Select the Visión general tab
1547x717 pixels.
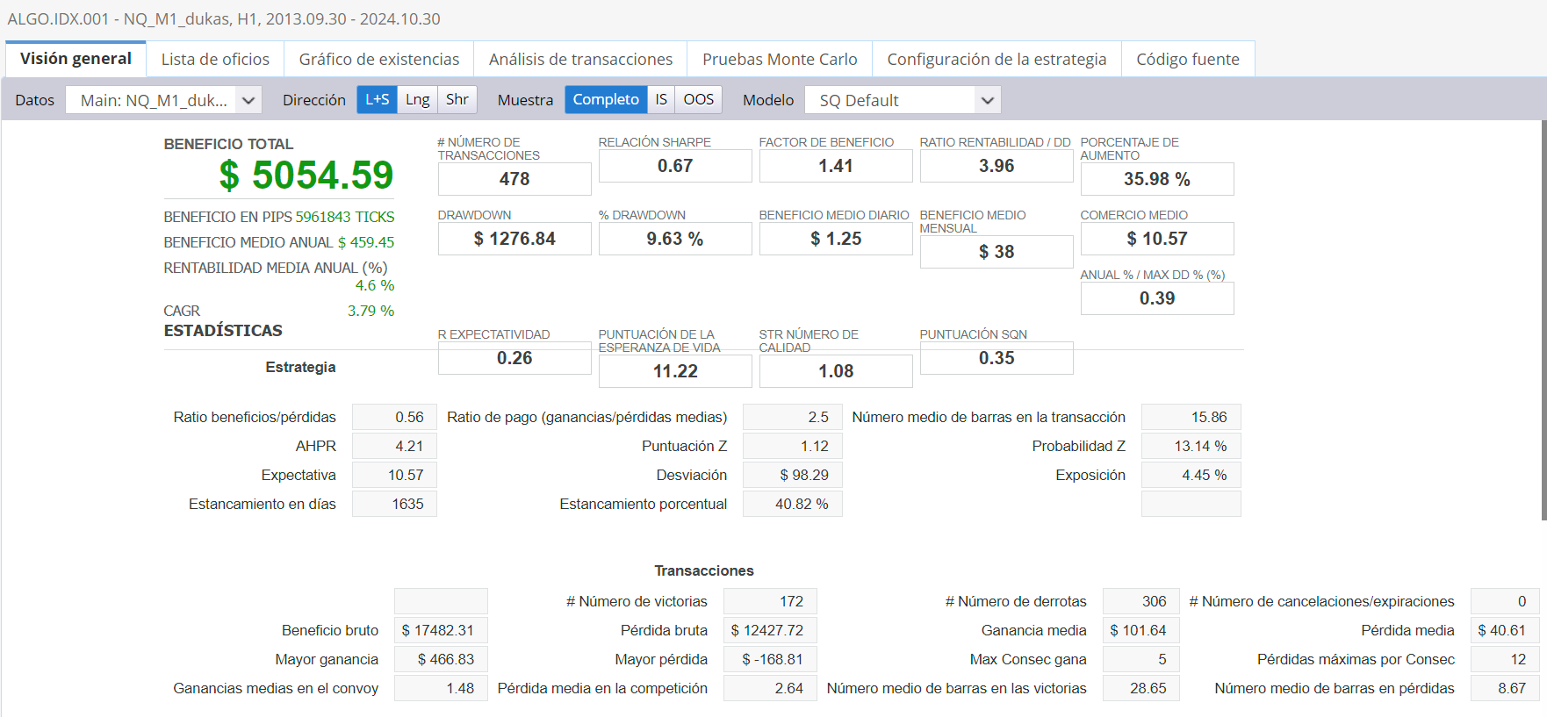tap(76, 59)
